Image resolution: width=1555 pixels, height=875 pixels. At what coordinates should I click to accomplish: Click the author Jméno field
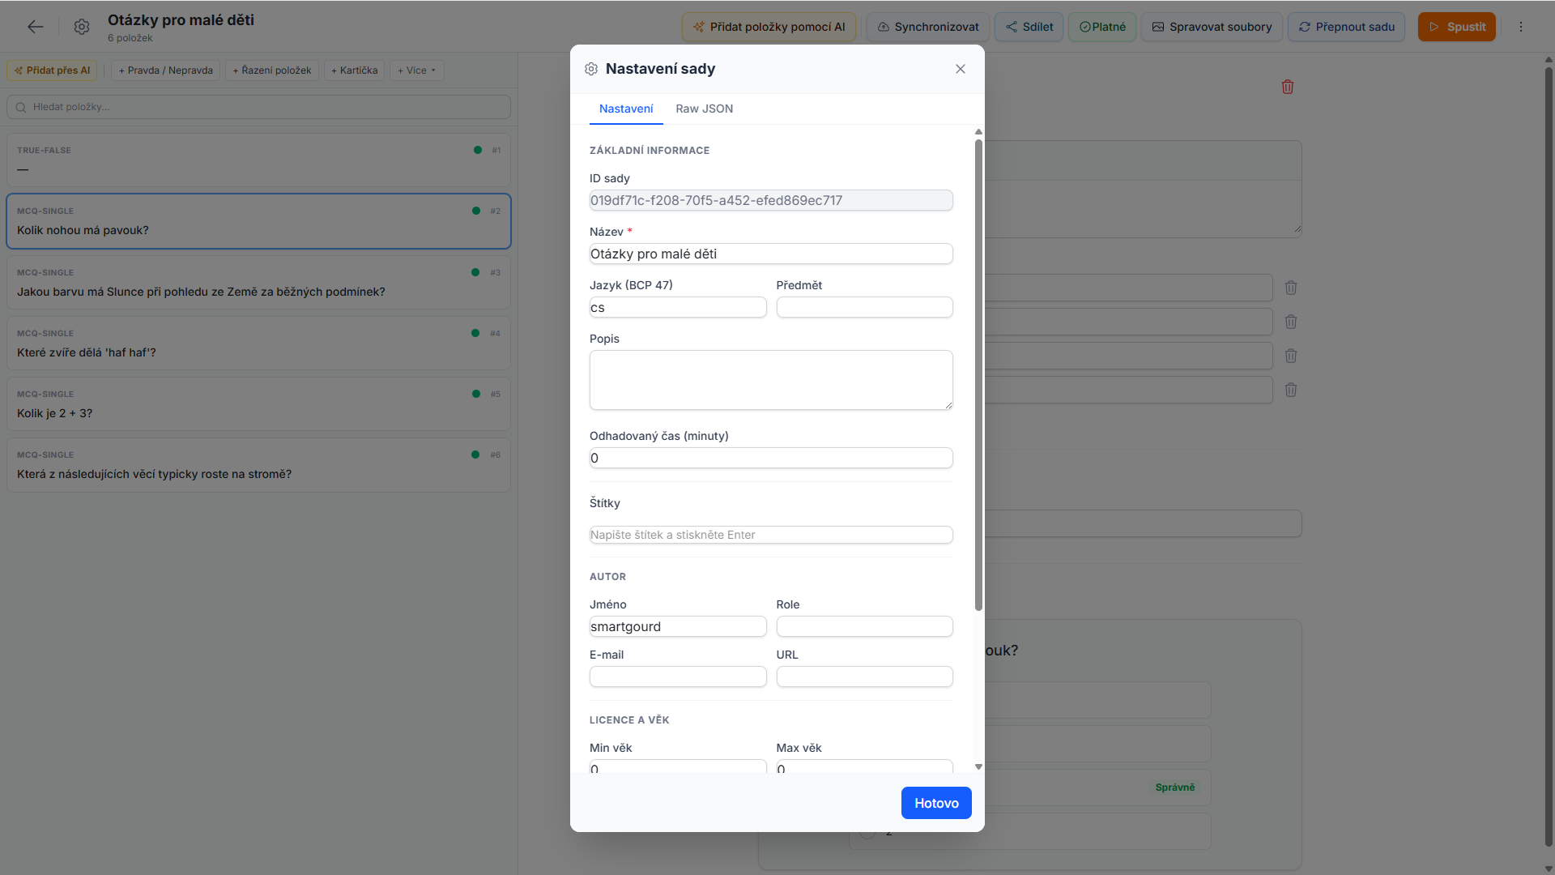(x=678, y=626)
